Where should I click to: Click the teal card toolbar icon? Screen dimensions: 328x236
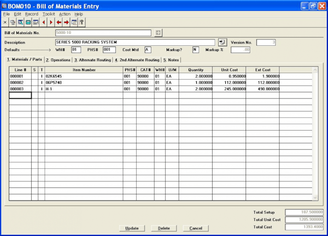click(x=28, y=22)
